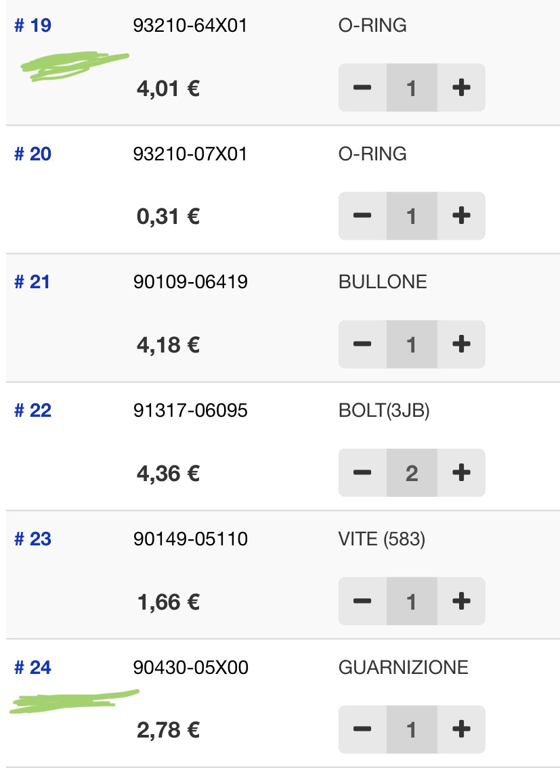Image resolution: width=560 pixels, height=768 pixels.
Task: Click plus icon for part 93210-07X01
Action: [x=461, y=216]
